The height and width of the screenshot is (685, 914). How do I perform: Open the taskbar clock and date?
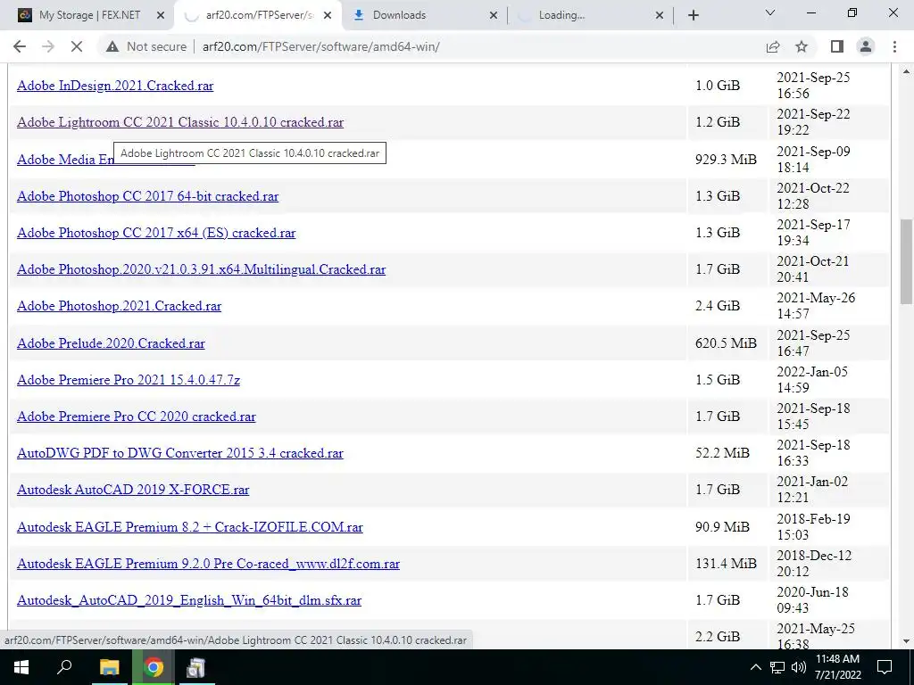pos(837,667)
